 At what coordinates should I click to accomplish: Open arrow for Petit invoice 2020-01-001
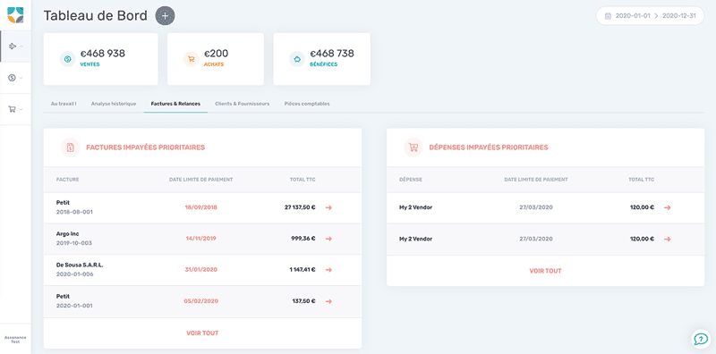328,301
